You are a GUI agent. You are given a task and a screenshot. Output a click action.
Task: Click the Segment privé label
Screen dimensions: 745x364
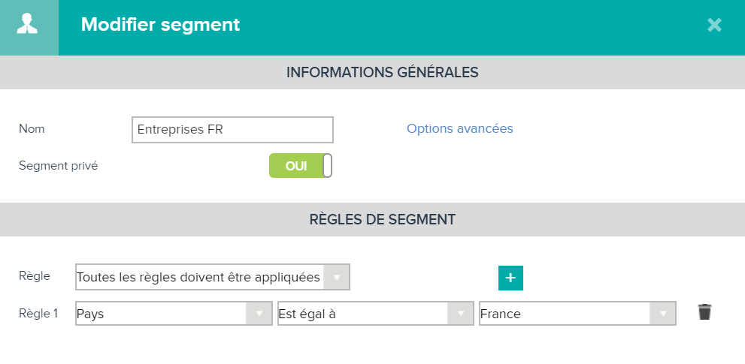59,166
